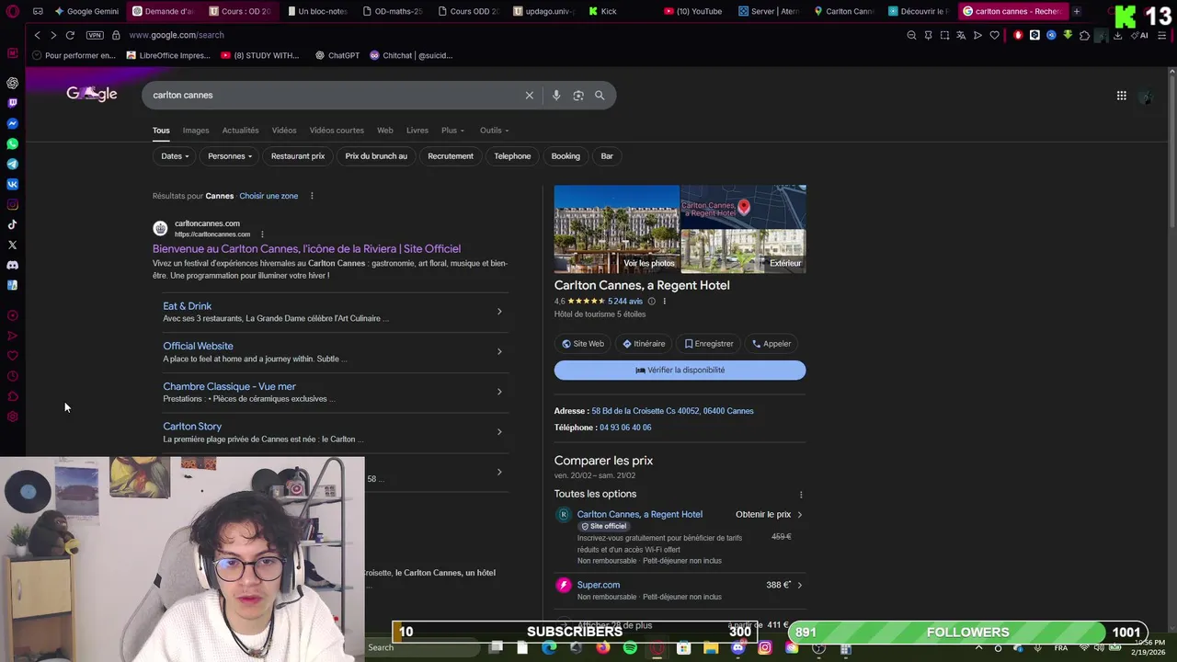Call the phone number 04 93 06 40 06

coord(625,428)
